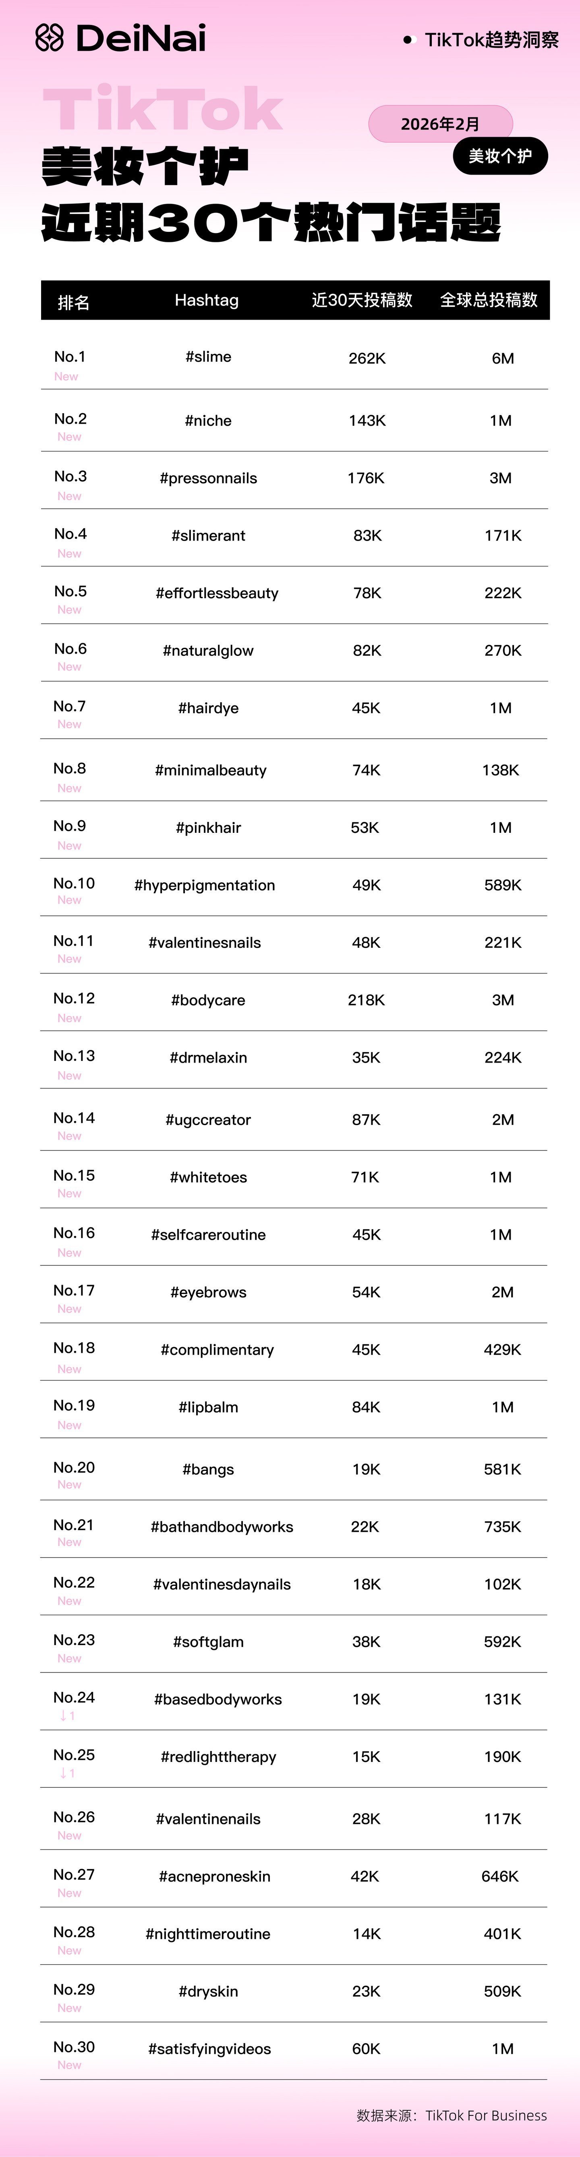The height and width of the screenshot is (2157, 580).
Task: Open the #pressonnails hashtag
Action: coord(208,478)
